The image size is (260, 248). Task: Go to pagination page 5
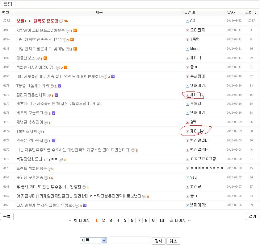[x=125, y=221]
